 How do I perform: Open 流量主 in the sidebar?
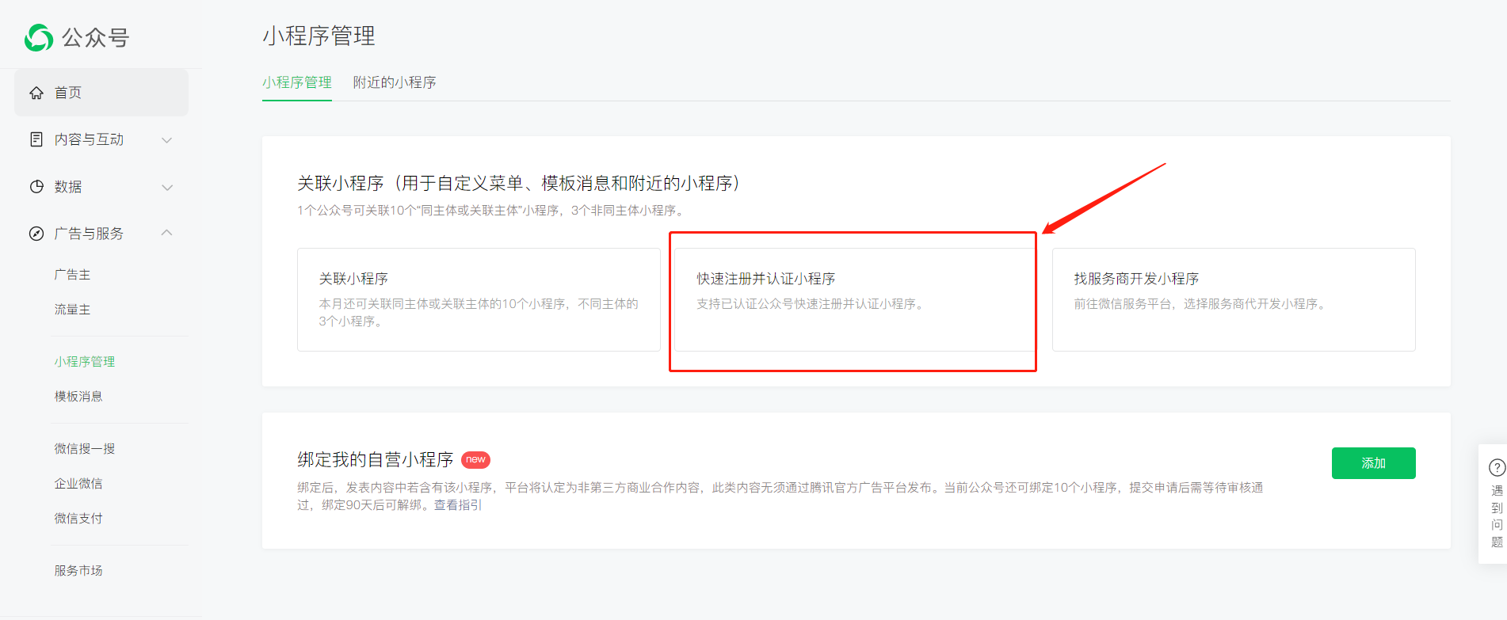coord(72,310)
